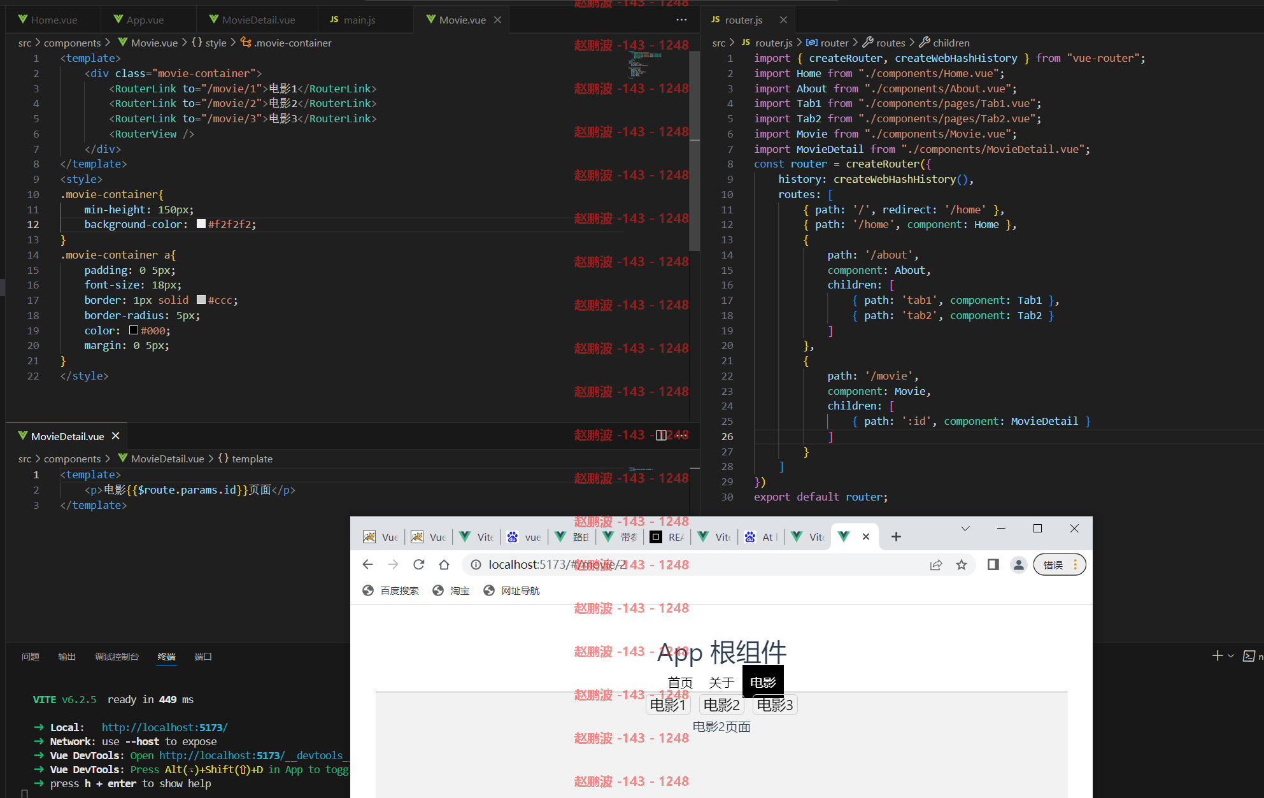
Task: Click the Movie.vue editor minimap
Action: pos(656,64)
